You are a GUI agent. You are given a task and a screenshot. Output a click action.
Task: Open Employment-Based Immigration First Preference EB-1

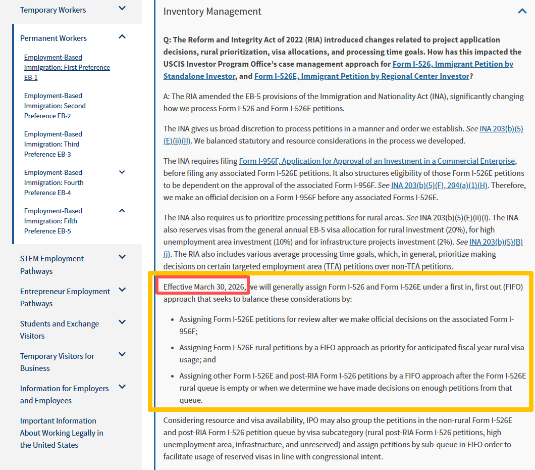coord(67,67)
